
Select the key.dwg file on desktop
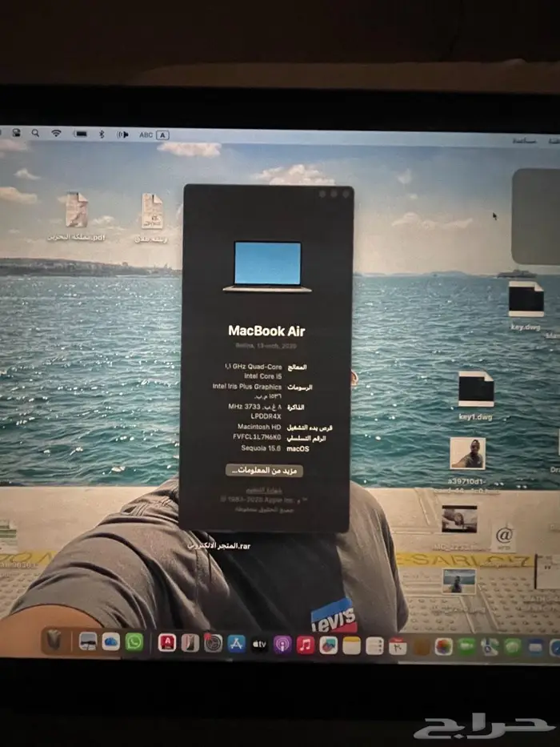(526, 300)
